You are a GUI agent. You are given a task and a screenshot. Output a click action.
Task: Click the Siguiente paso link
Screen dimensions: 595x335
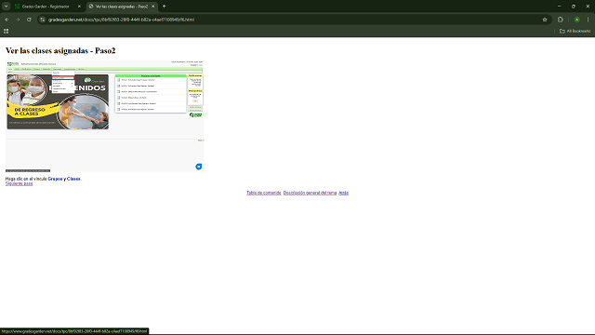tap(19, 183)
